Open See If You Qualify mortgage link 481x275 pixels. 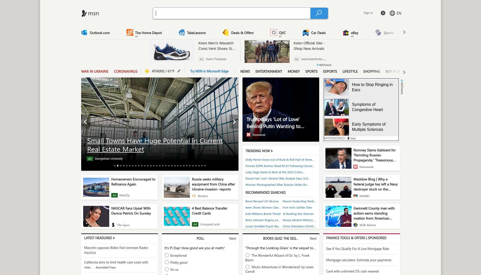pyautogui.click(x=357, y=249)
